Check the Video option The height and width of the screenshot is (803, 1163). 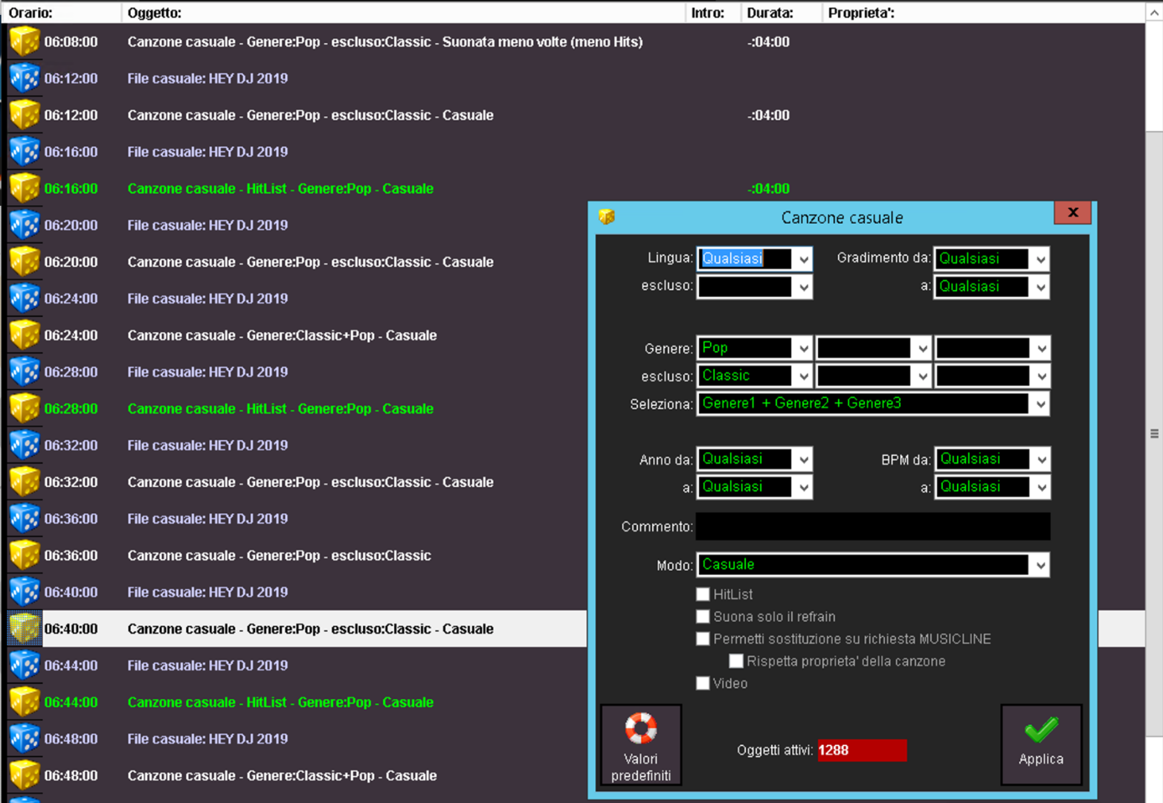pyautogui.click(x=703, y=683)
